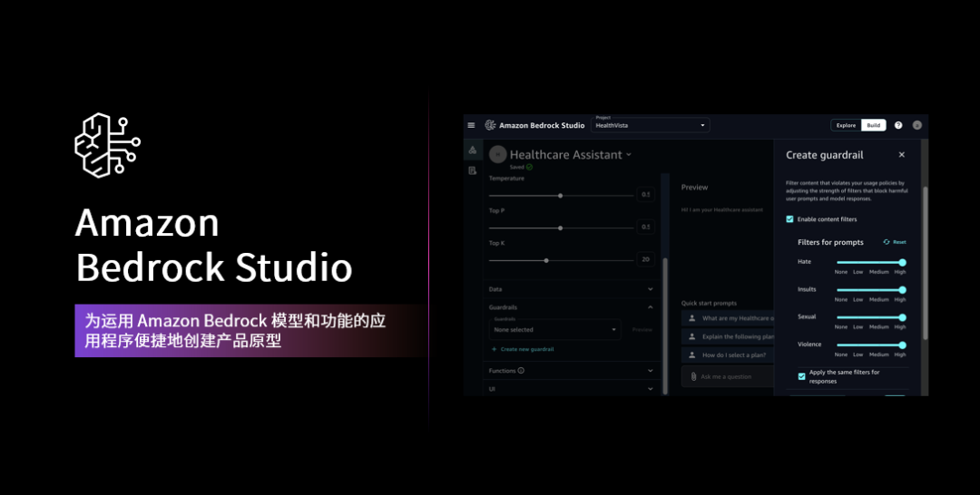Click the Top P value box
This screenshot has height=495, width=980.
(x=646, y=227)
